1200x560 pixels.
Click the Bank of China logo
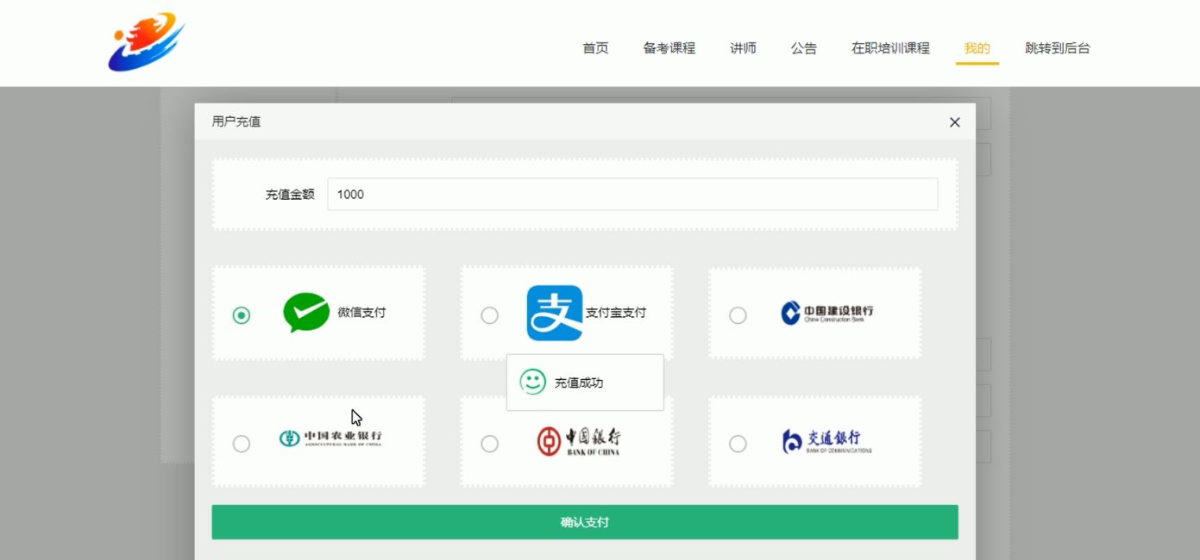578,441
